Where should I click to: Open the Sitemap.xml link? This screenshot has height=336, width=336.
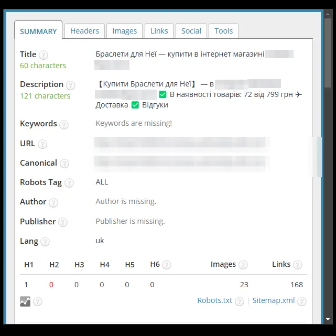(x=274, y=300)
